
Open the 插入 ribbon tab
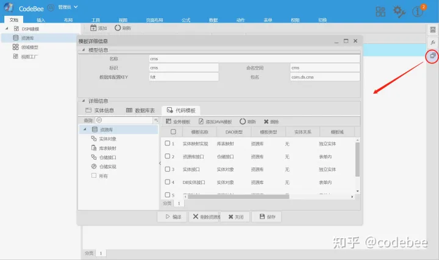click(x=41, y=20)
